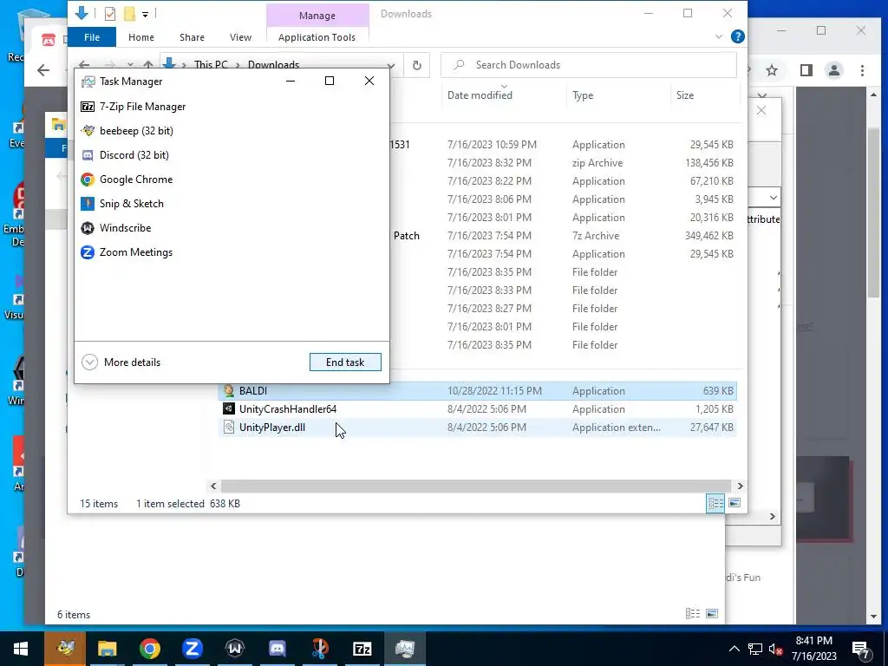Click Quick Access new folder icon
This screenshot has height=666, width=888.
point(130,14)
